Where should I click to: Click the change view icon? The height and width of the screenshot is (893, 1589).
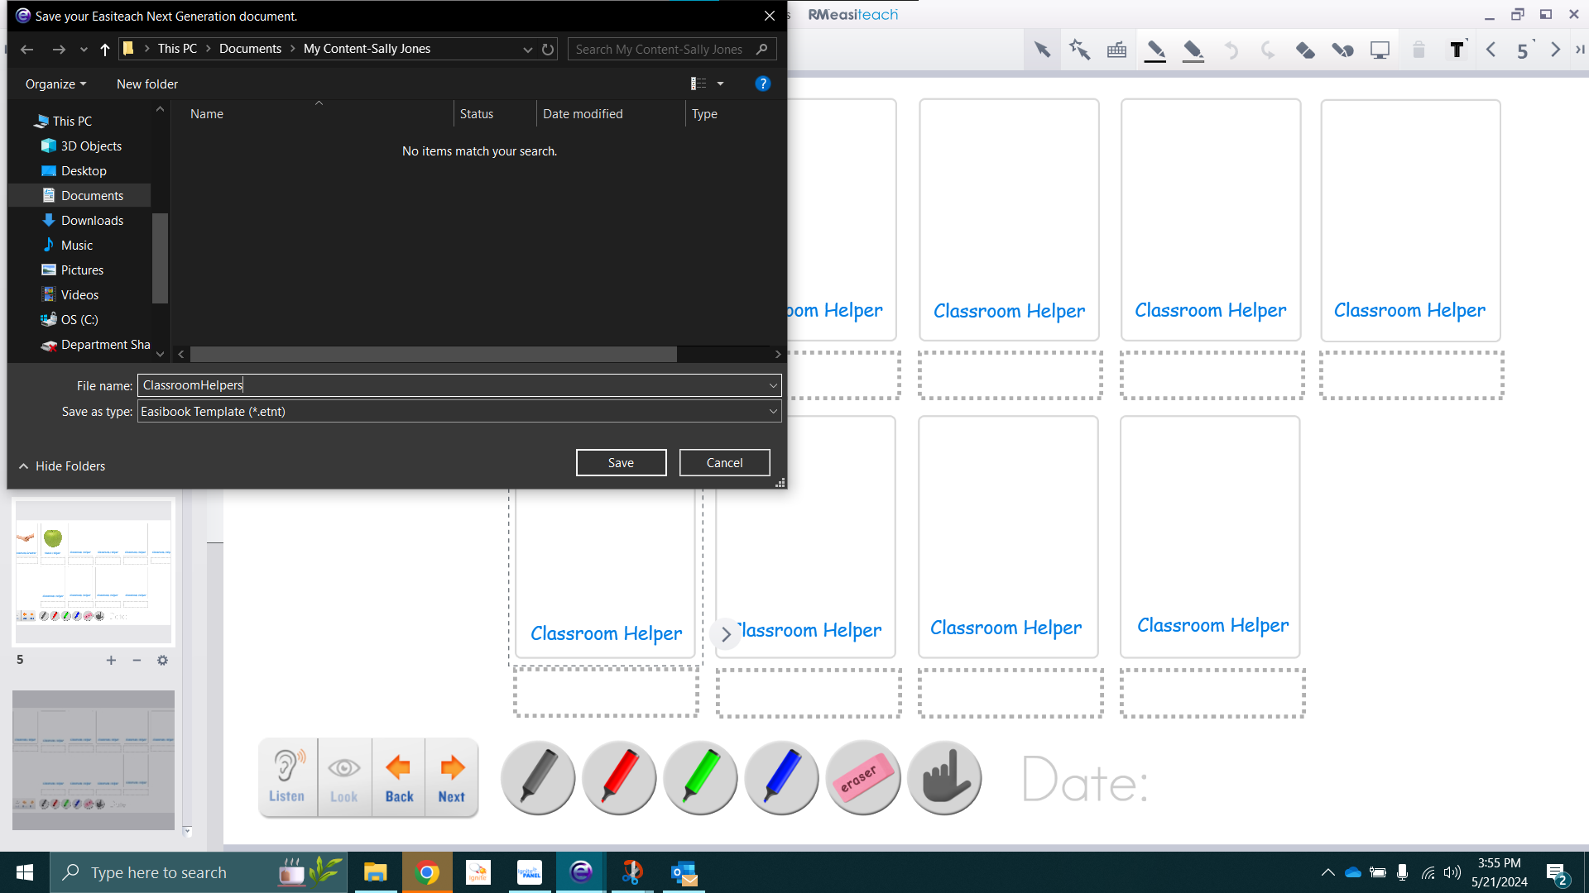coord(698,84)
